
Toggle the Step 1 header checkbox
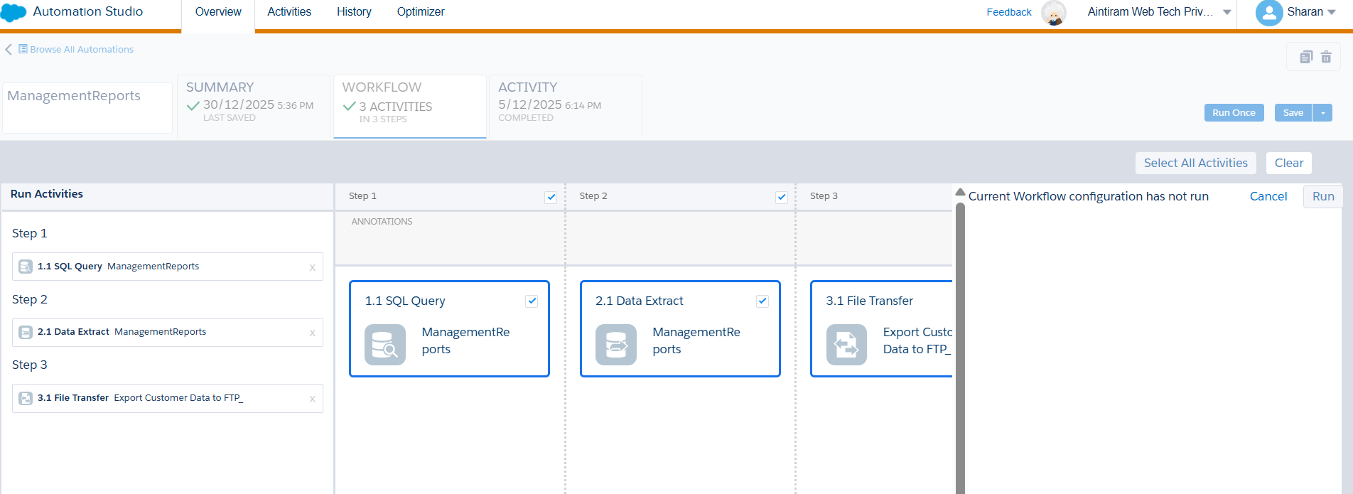coord(551,198)
